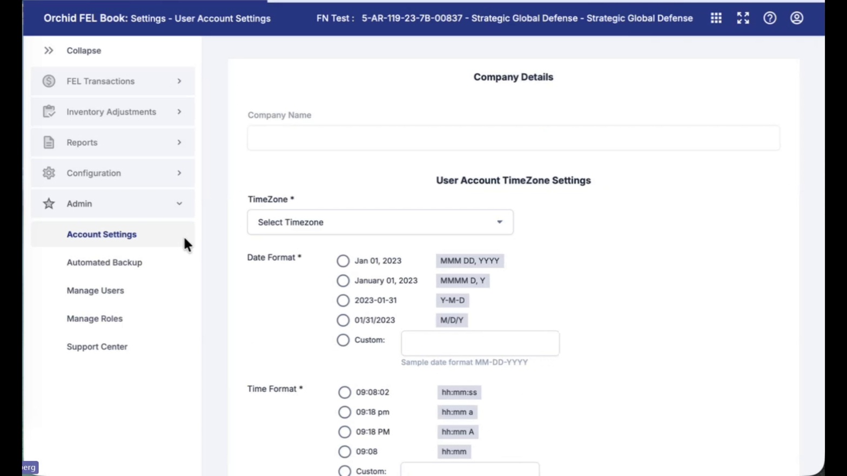Viewport: 847px width, 476px height.
Task: Click the Admin menu label
Action: coord(79,204)
